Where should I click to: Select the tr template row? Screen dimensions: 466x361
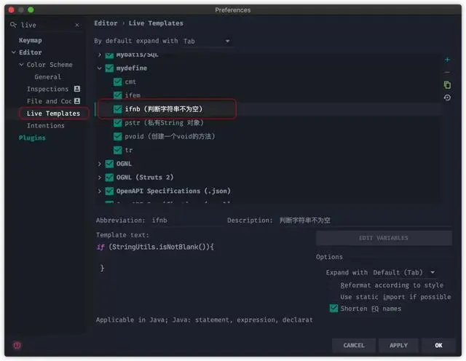click(x=267, y=150)
